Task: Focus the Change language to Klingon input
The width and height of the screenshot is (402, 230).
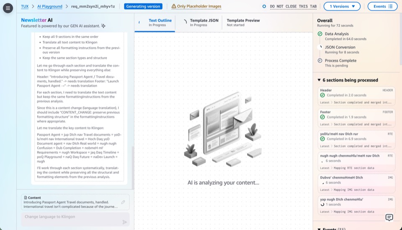Action: [x=75, y=219]
